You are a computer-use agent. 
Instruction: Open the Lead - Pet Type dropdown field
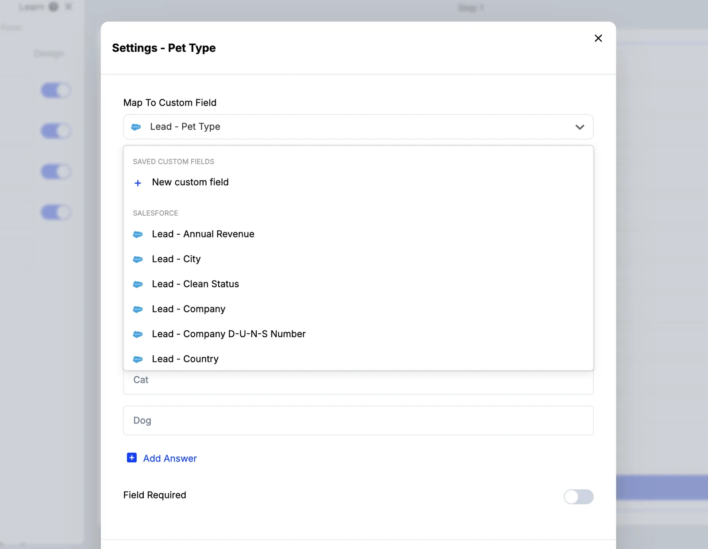coord(358,127)
